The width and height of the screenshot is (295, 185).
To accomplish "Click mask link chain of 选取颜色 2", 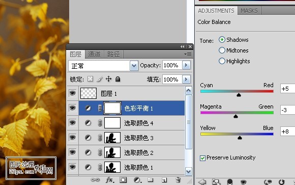I will click(x=100, y=152).
